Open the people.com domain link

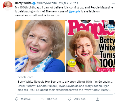tap(25, 77)
